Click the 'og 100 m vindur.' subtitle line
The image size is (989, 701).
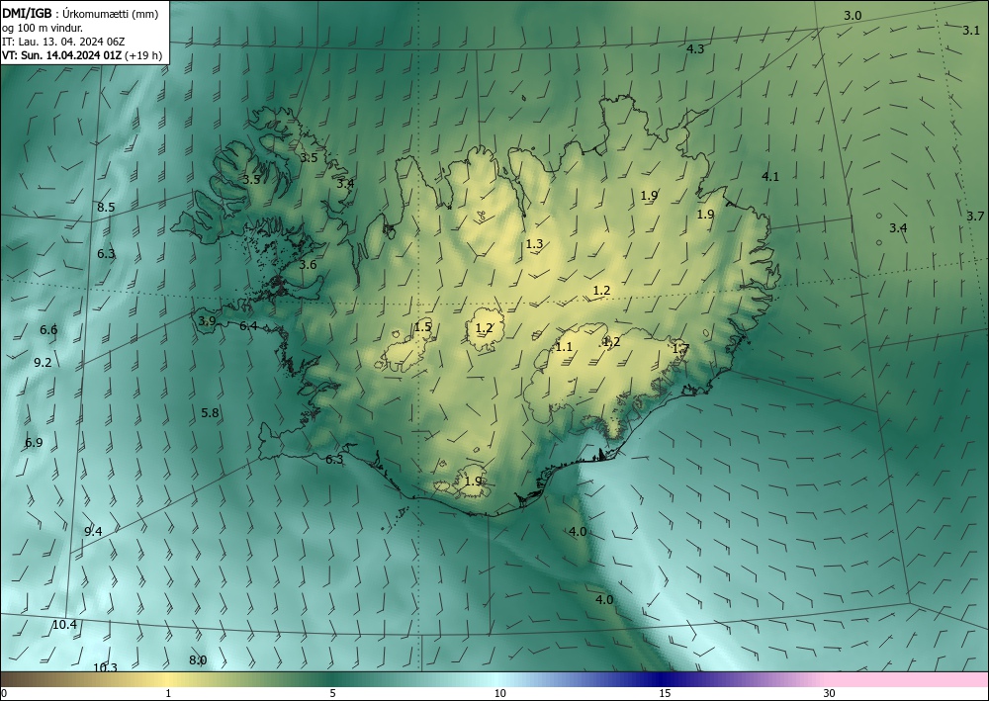pyautogui.click(x=43, y=27)
